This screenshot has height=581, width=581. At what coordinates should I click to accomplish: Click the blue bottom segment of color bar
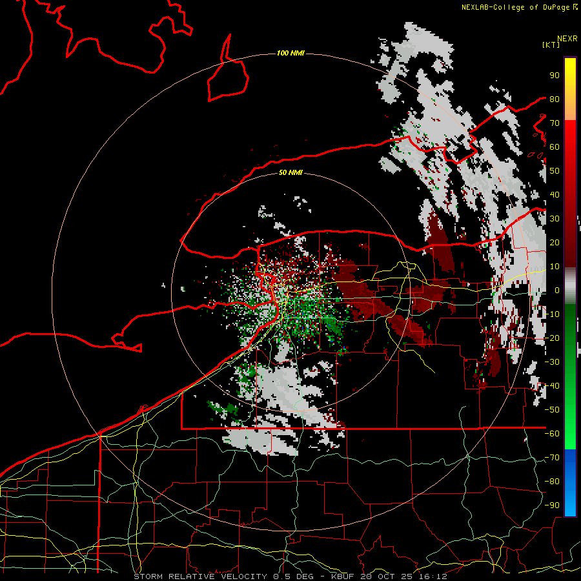[x=570, y=483]
